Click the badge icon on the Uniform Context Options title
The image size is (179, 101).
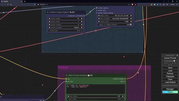70,12
